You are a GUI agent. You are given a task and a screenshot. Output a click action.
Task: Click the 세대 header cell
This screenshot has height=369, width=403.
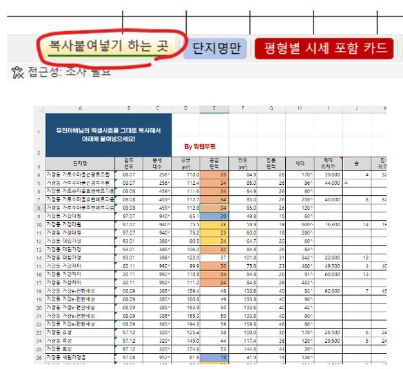pyautogui.click(x=300, y=163)
